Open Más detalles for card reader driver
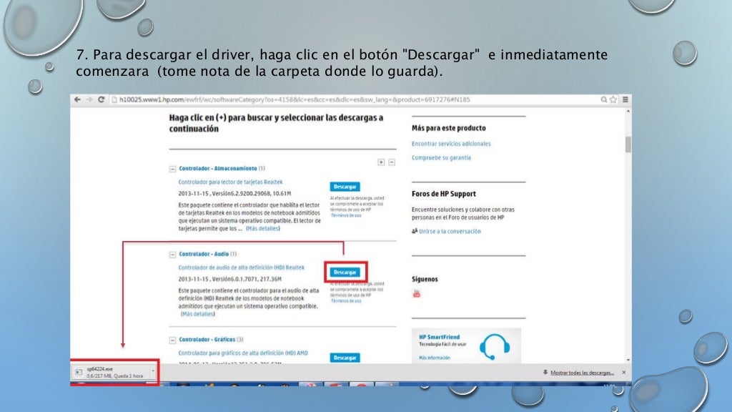Viewport: 732px width, 412px height. point(263,228)
